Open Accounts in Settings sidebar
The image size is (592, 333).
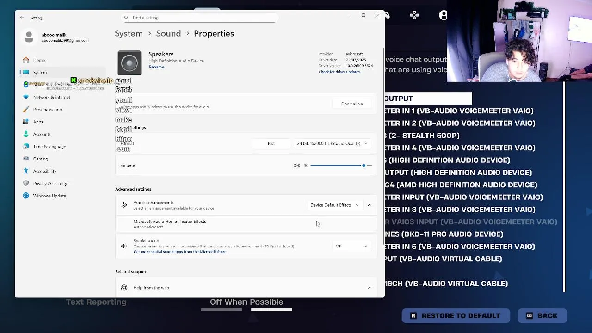tap(42, 134)
